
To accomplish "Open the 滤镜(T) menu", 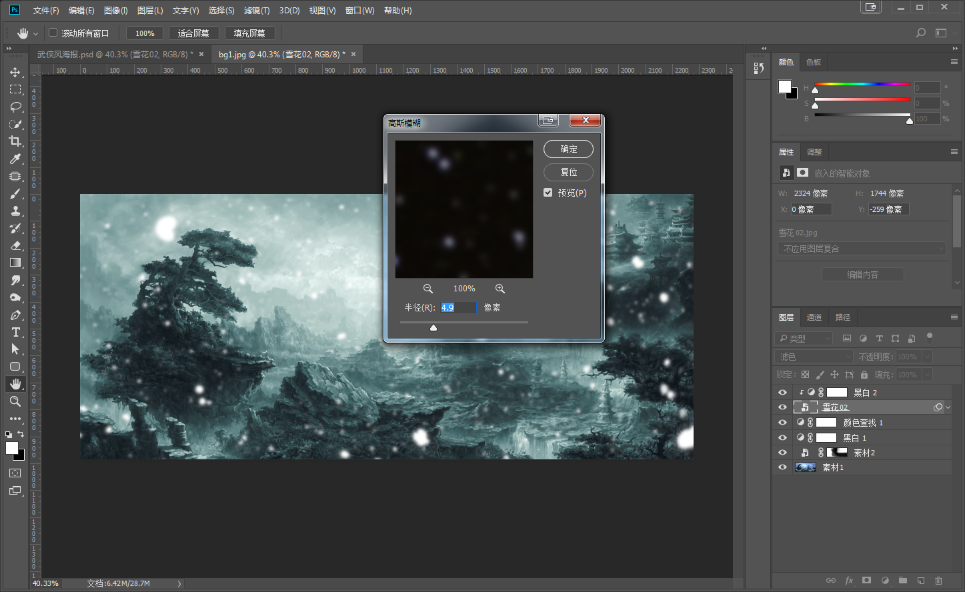I will click(x=257, y=11).
